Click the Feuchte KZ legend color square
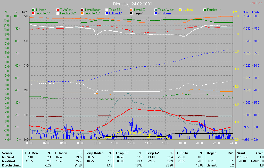The height and width of the screenshot is (168, 264). 82,13
